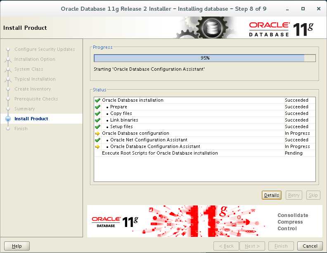The height and width of the screenshot is (253, 327).
Task: Select Summary step in sidebar
Action: (x=25, y=109)
